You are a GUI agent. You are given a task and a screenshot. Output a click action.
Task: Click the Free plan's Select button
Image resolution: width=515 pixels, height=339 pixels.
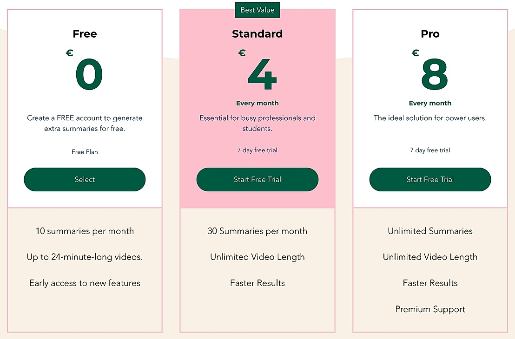[85, 180]
